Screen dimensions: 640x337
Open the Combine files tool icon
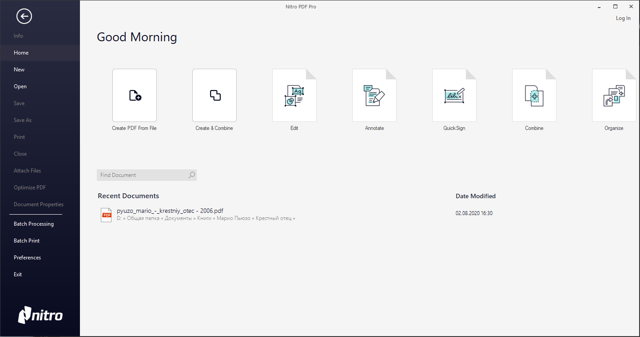tap(534, 95)
